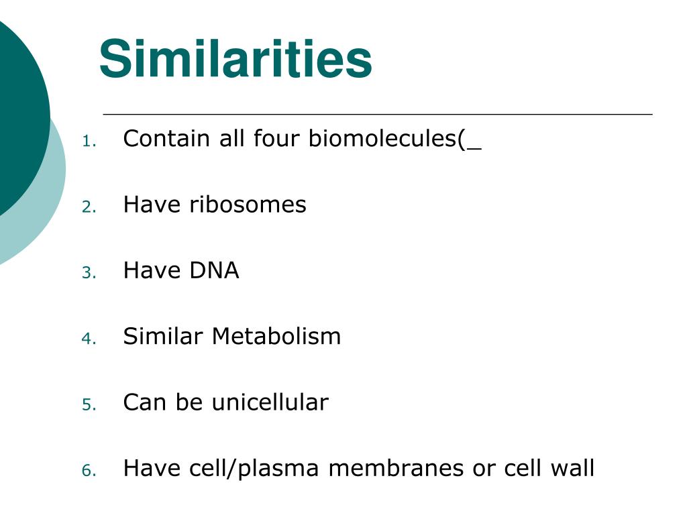Viewport: 687px width, 515px height.
Task: Click the 'Similar Metabolism' list item
Action: [232, 337]
